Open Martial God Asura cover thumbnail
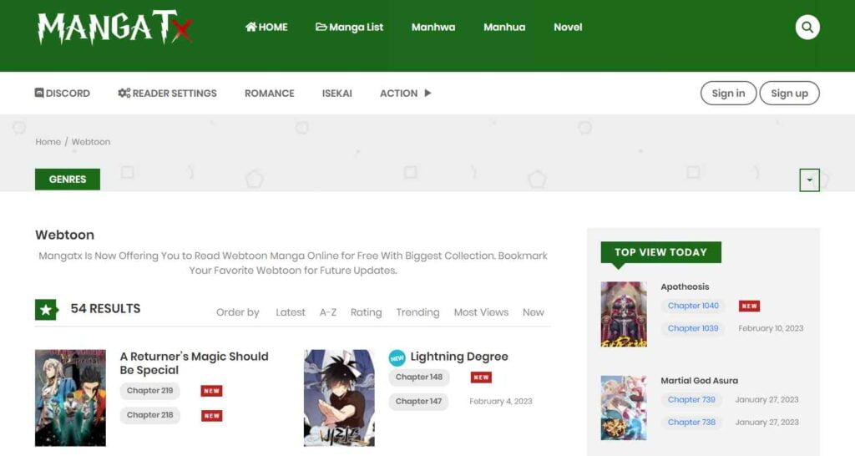This screenshot has width=855, height=456. click(x=624, y=408)
